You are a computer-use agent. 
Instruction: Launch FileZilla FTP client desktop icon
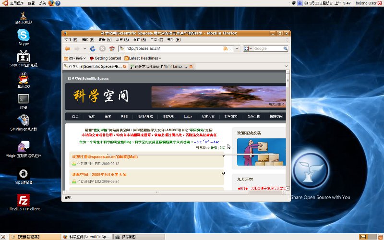pos(24,200)
